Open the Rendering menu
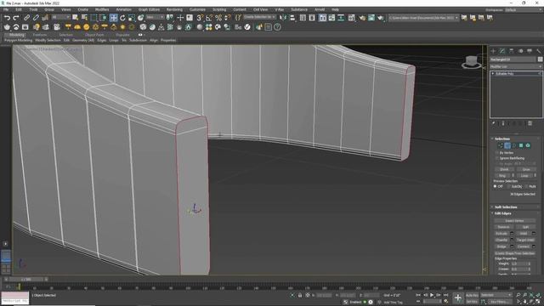Image resolution: width=544 pixels, height=306 pixels. [x=174, y=9]
